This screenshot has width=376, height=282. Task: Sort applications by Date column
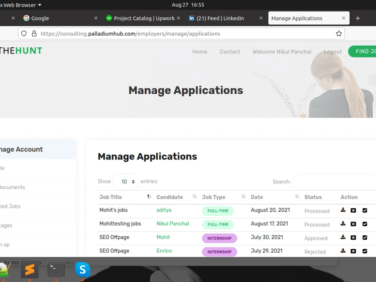point(297,196)
